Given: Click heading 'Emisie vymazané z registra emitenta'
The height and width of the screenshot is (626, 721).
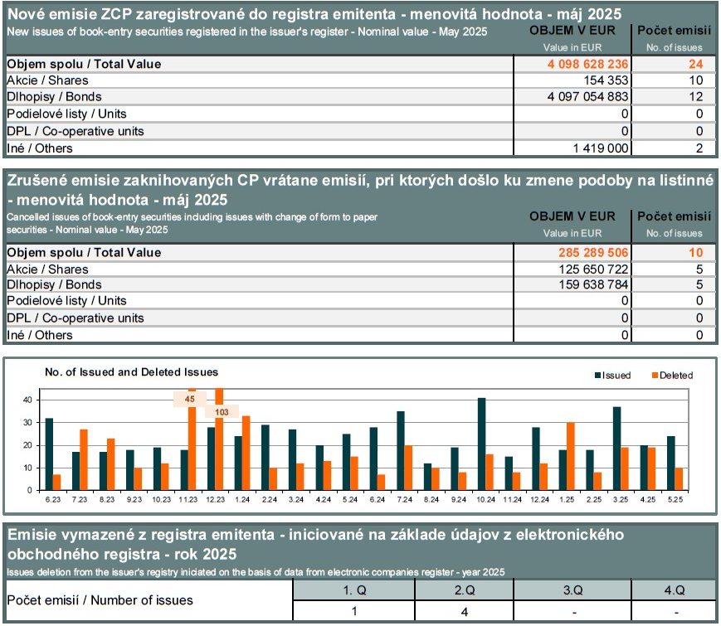Looking at the screenshot, I should [315, 544].
